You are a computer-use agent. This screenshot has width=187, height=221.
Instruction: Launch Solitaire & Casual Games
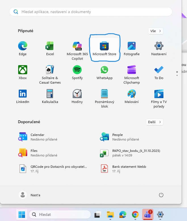pyautogui.click(x=50, y=72)
